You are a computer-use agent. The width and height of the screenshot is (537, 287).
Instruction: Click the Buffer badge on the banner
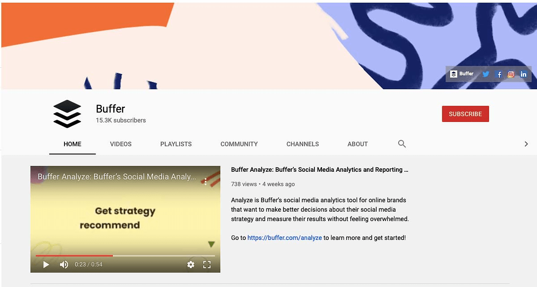coord(461,74)
